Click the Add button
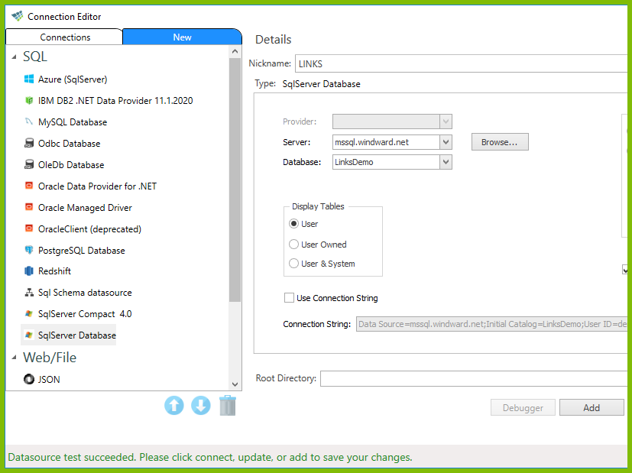The height and width of the screenshot is (473, 632). point(591,408)
